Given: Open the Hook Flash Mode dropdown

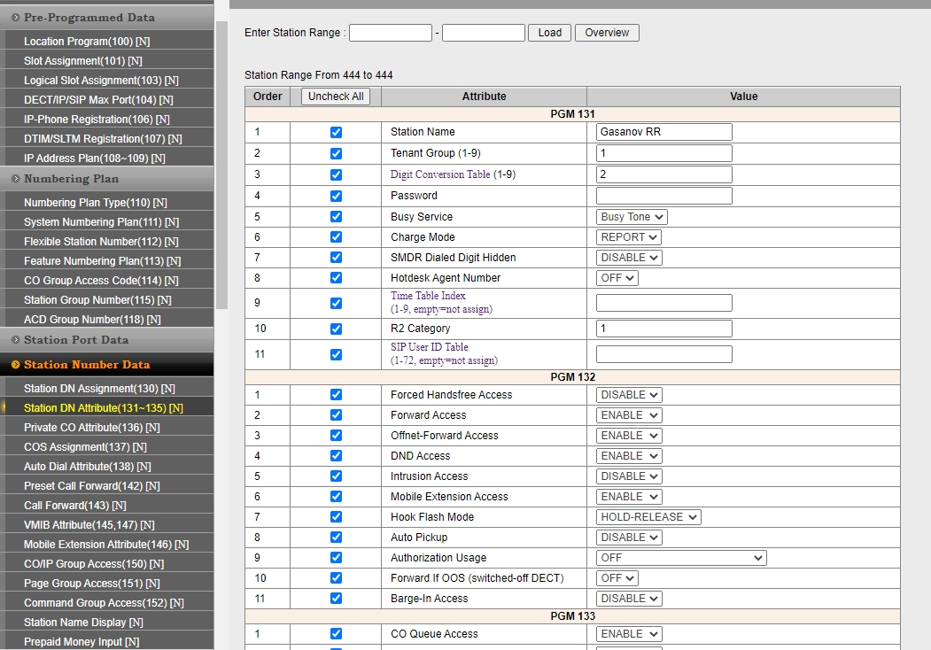Looking at the screenshot, I should (649, 517).
